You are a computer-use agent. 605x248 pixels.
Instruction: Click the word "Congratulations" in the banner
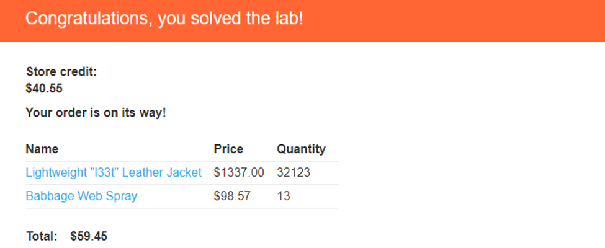(x=87, y=19)
